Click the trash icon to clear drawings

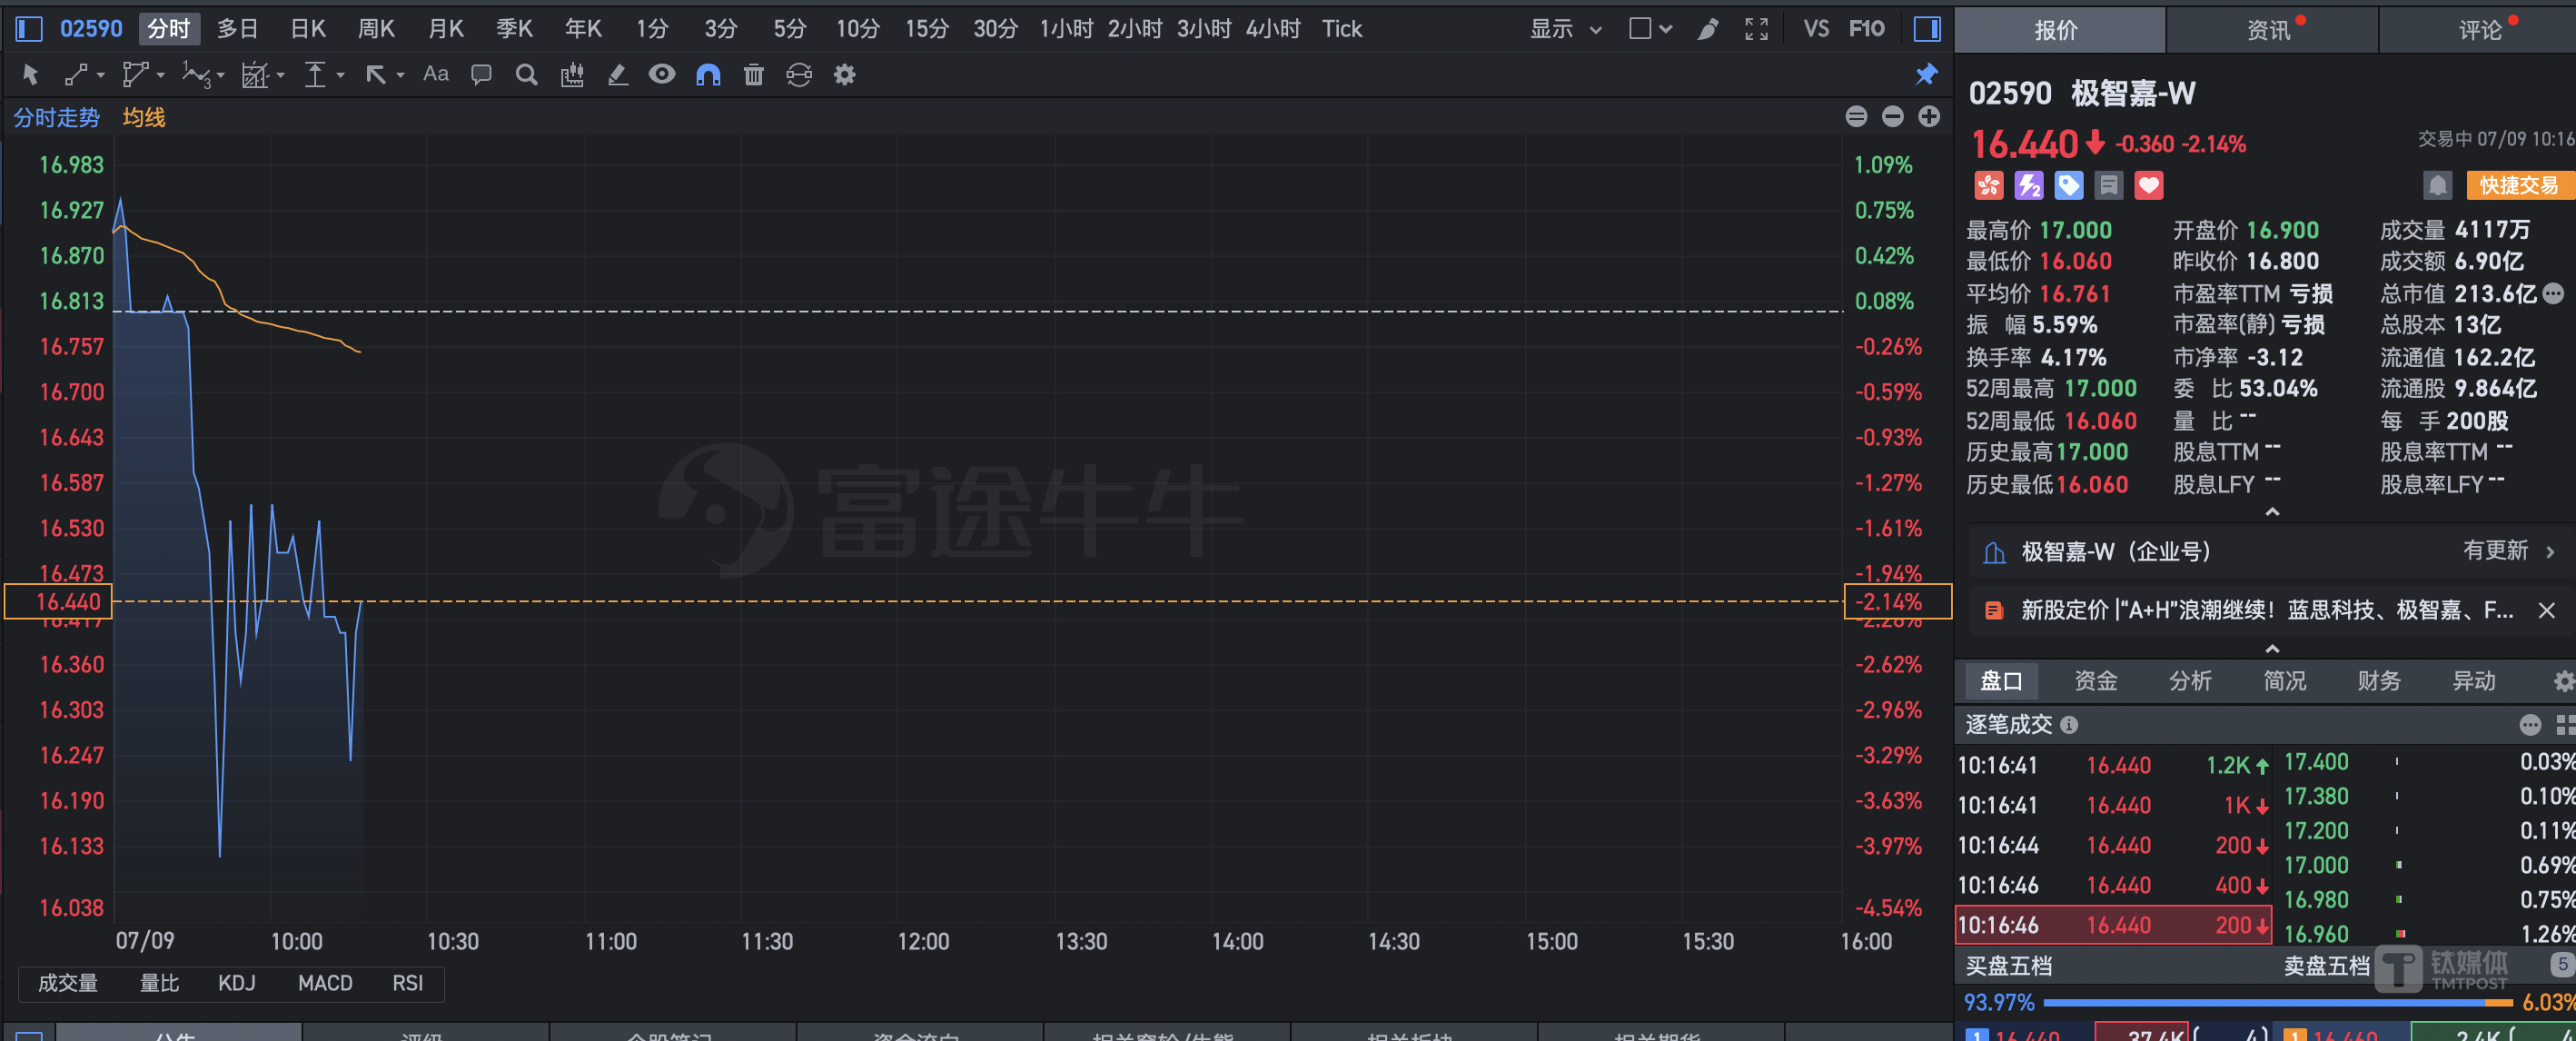point(753,74)
